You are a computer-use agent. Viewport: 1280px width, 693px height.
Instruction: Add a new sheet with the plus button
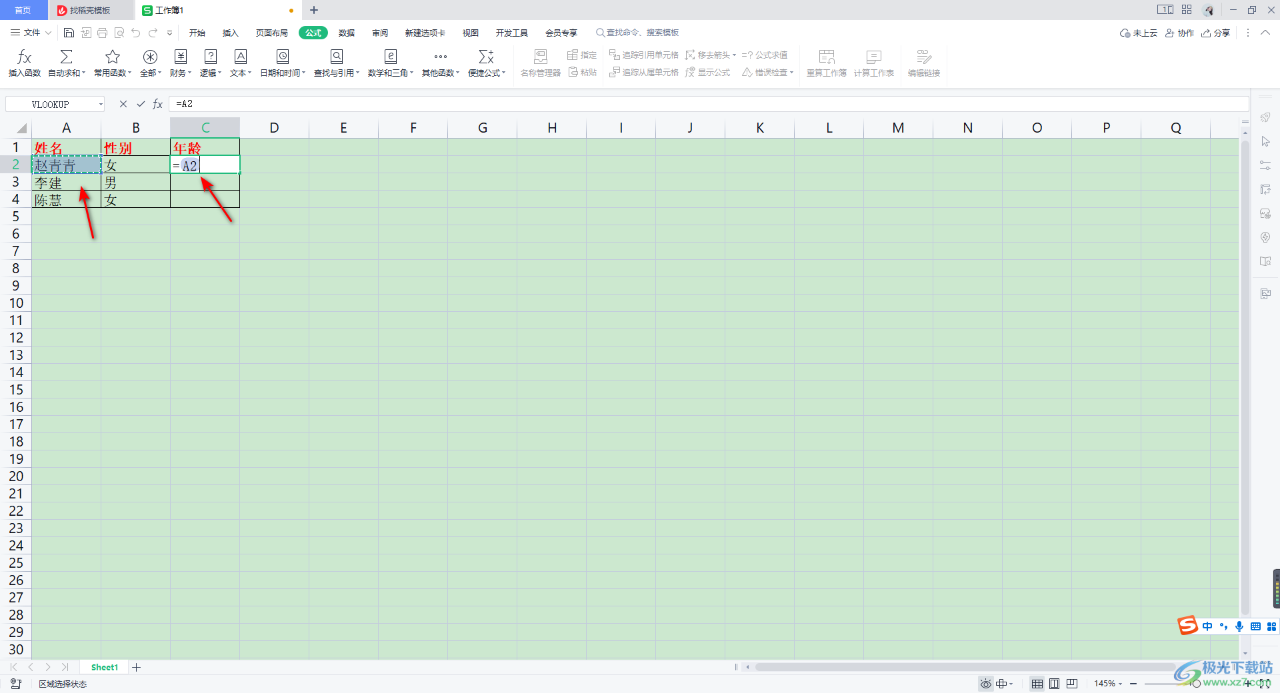pyautogui.click(x=136, y=667)
